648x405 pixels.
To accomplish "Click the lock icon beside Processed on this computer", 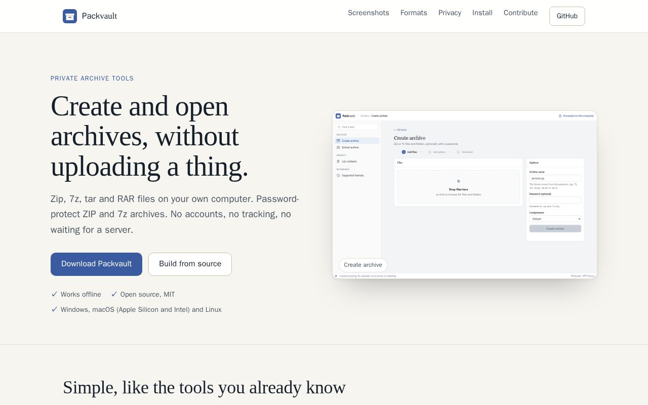I will (560, 116).
